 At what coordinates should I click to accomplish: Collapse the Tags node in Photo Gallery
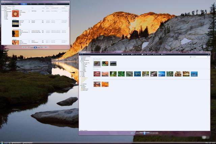point(80,61)
